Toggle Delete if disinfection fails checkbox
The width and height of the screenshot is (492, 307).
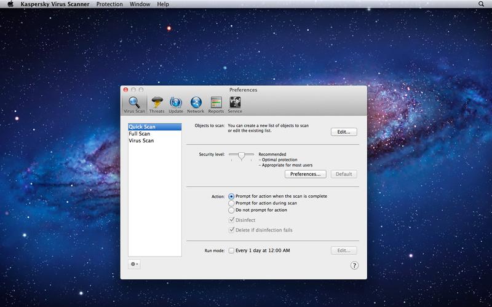click(x=232, y=230)
